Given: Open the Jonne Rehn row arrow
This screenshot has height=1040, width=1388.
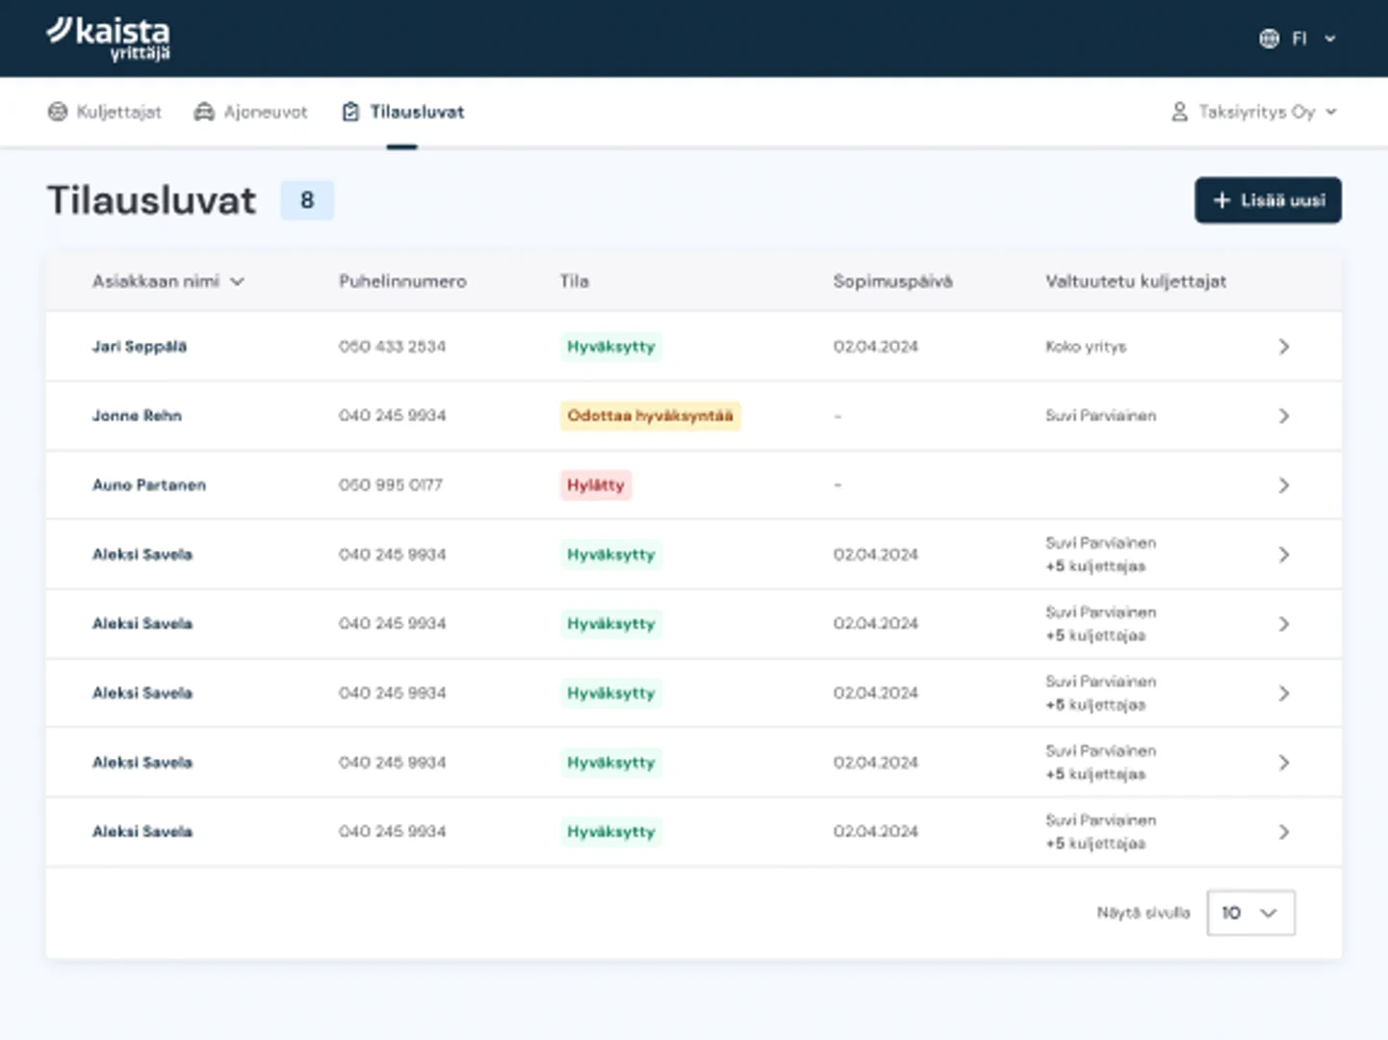Looking at the screenshot, I should pyautogui.click(x=1284, y=416).
